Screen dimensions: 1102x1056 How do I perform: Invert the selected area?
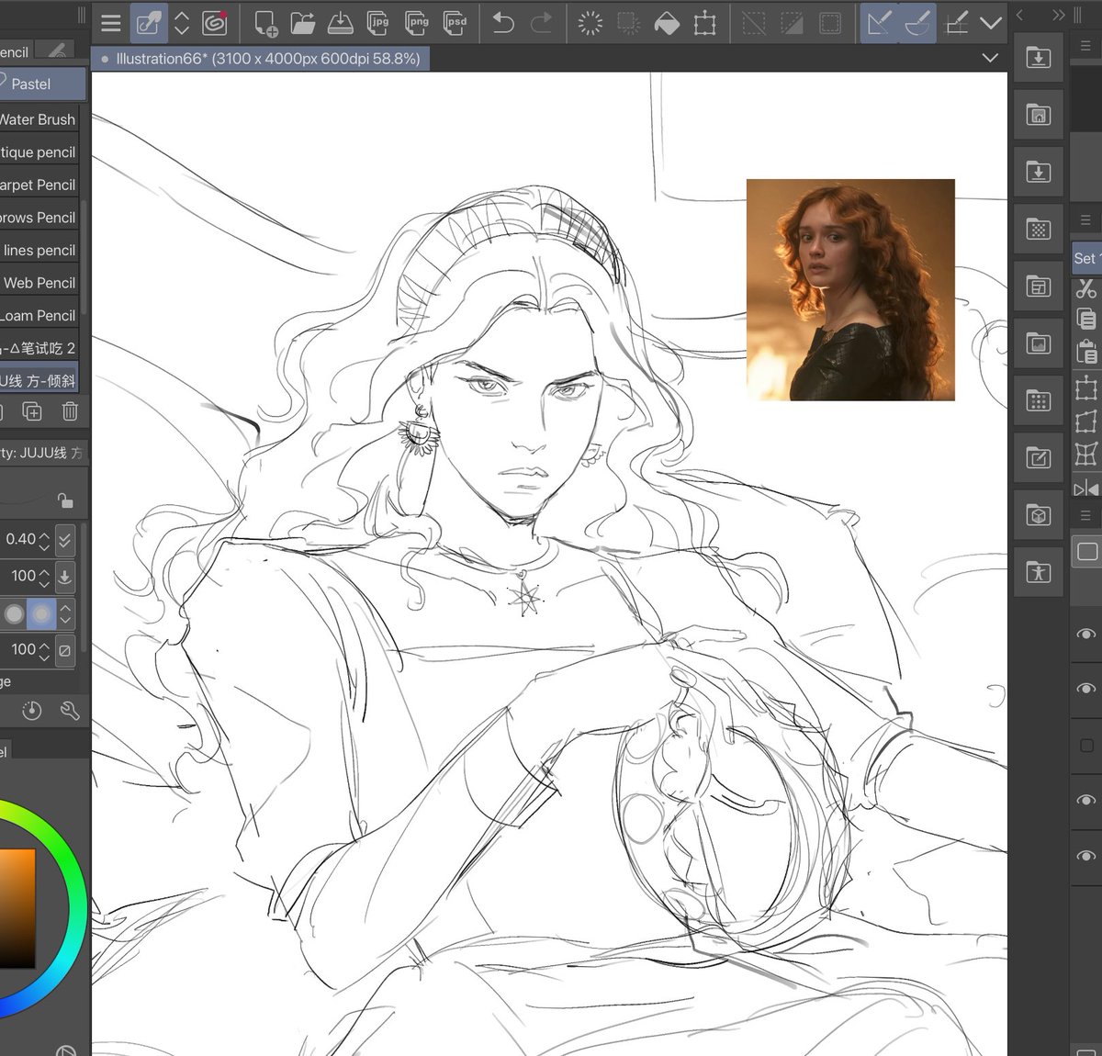coord(792,24)
